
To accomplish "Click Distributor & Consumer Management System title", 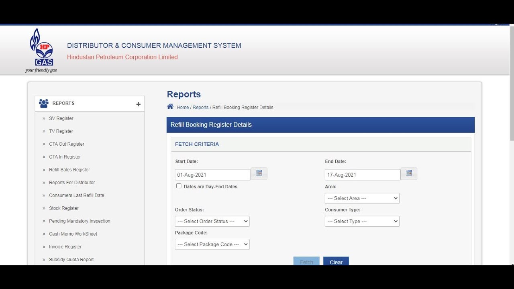I will click(154, 46).
